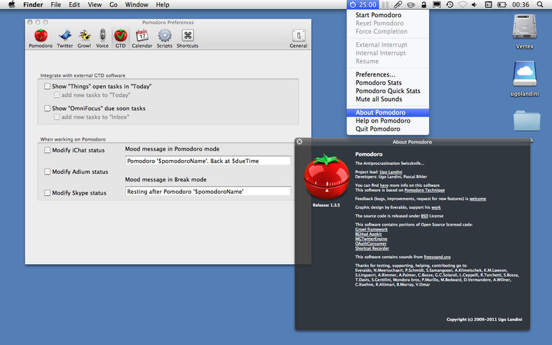552x345 pixels.
Task: Click the lock icon in menu bar
Action: click(x=424, y=5)
